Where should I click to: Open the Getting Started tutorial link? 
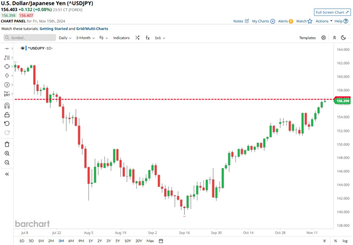click(54, 29)
